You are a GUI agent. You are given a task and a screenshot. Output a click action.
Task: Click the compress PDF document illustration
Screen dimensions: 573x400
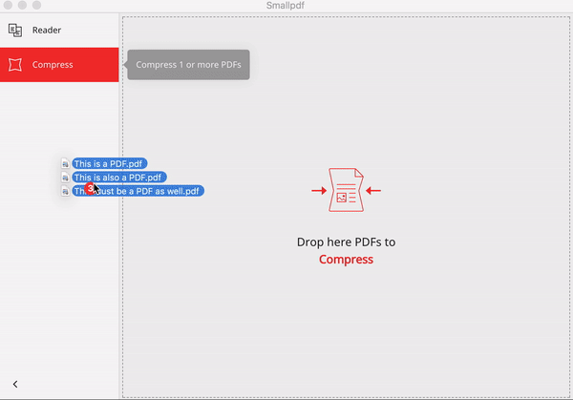tap(346, 190)
